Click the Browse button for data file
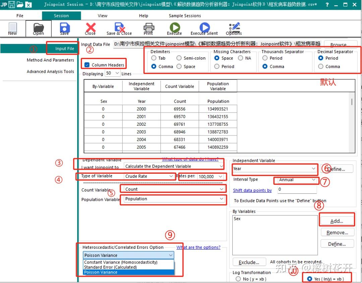The height and width of the screenshot is (283, 362). 340,44
